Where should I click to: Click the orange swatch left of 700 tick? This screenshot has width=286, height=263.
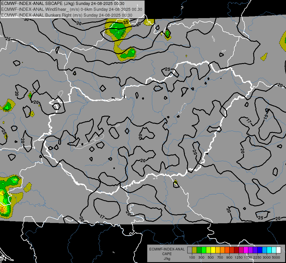pos(222,250)
